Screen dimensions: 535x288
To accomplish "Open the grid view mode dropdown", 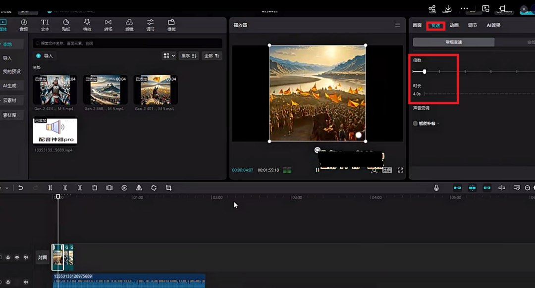I will 169,56.
